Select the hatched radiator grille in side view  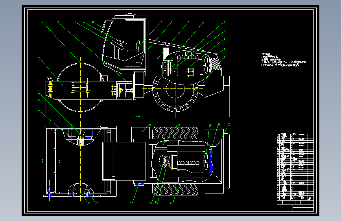point(215,64)
